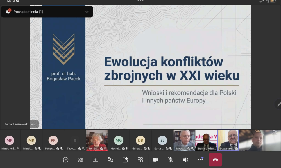Open the speaker audio output control

(185, 160)
